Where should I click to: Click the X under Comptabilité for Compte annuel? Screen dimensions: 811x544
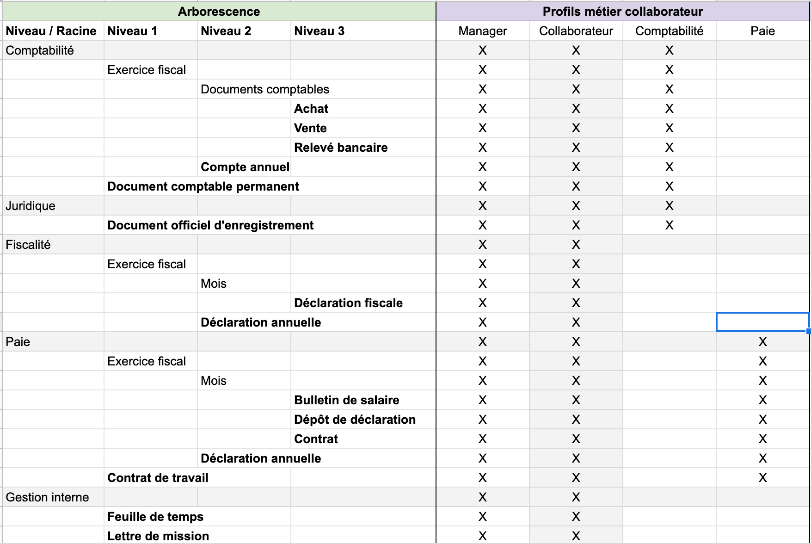(670, 167)
